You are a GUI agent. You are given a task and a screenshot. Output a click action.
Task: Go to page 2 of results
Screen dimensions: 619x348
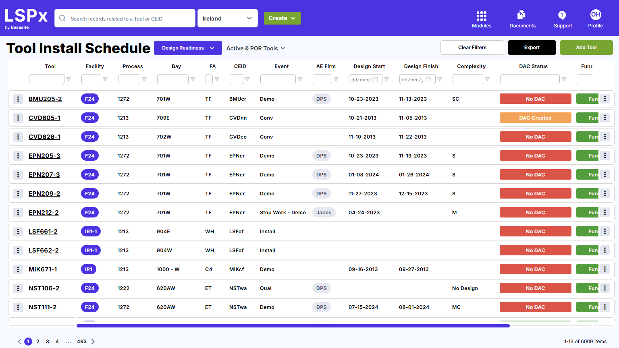38,342
